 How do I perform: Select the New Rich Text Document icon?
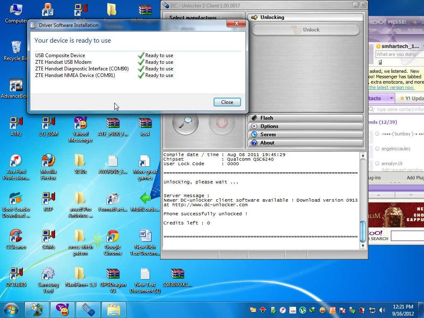(x=145, y=242)
